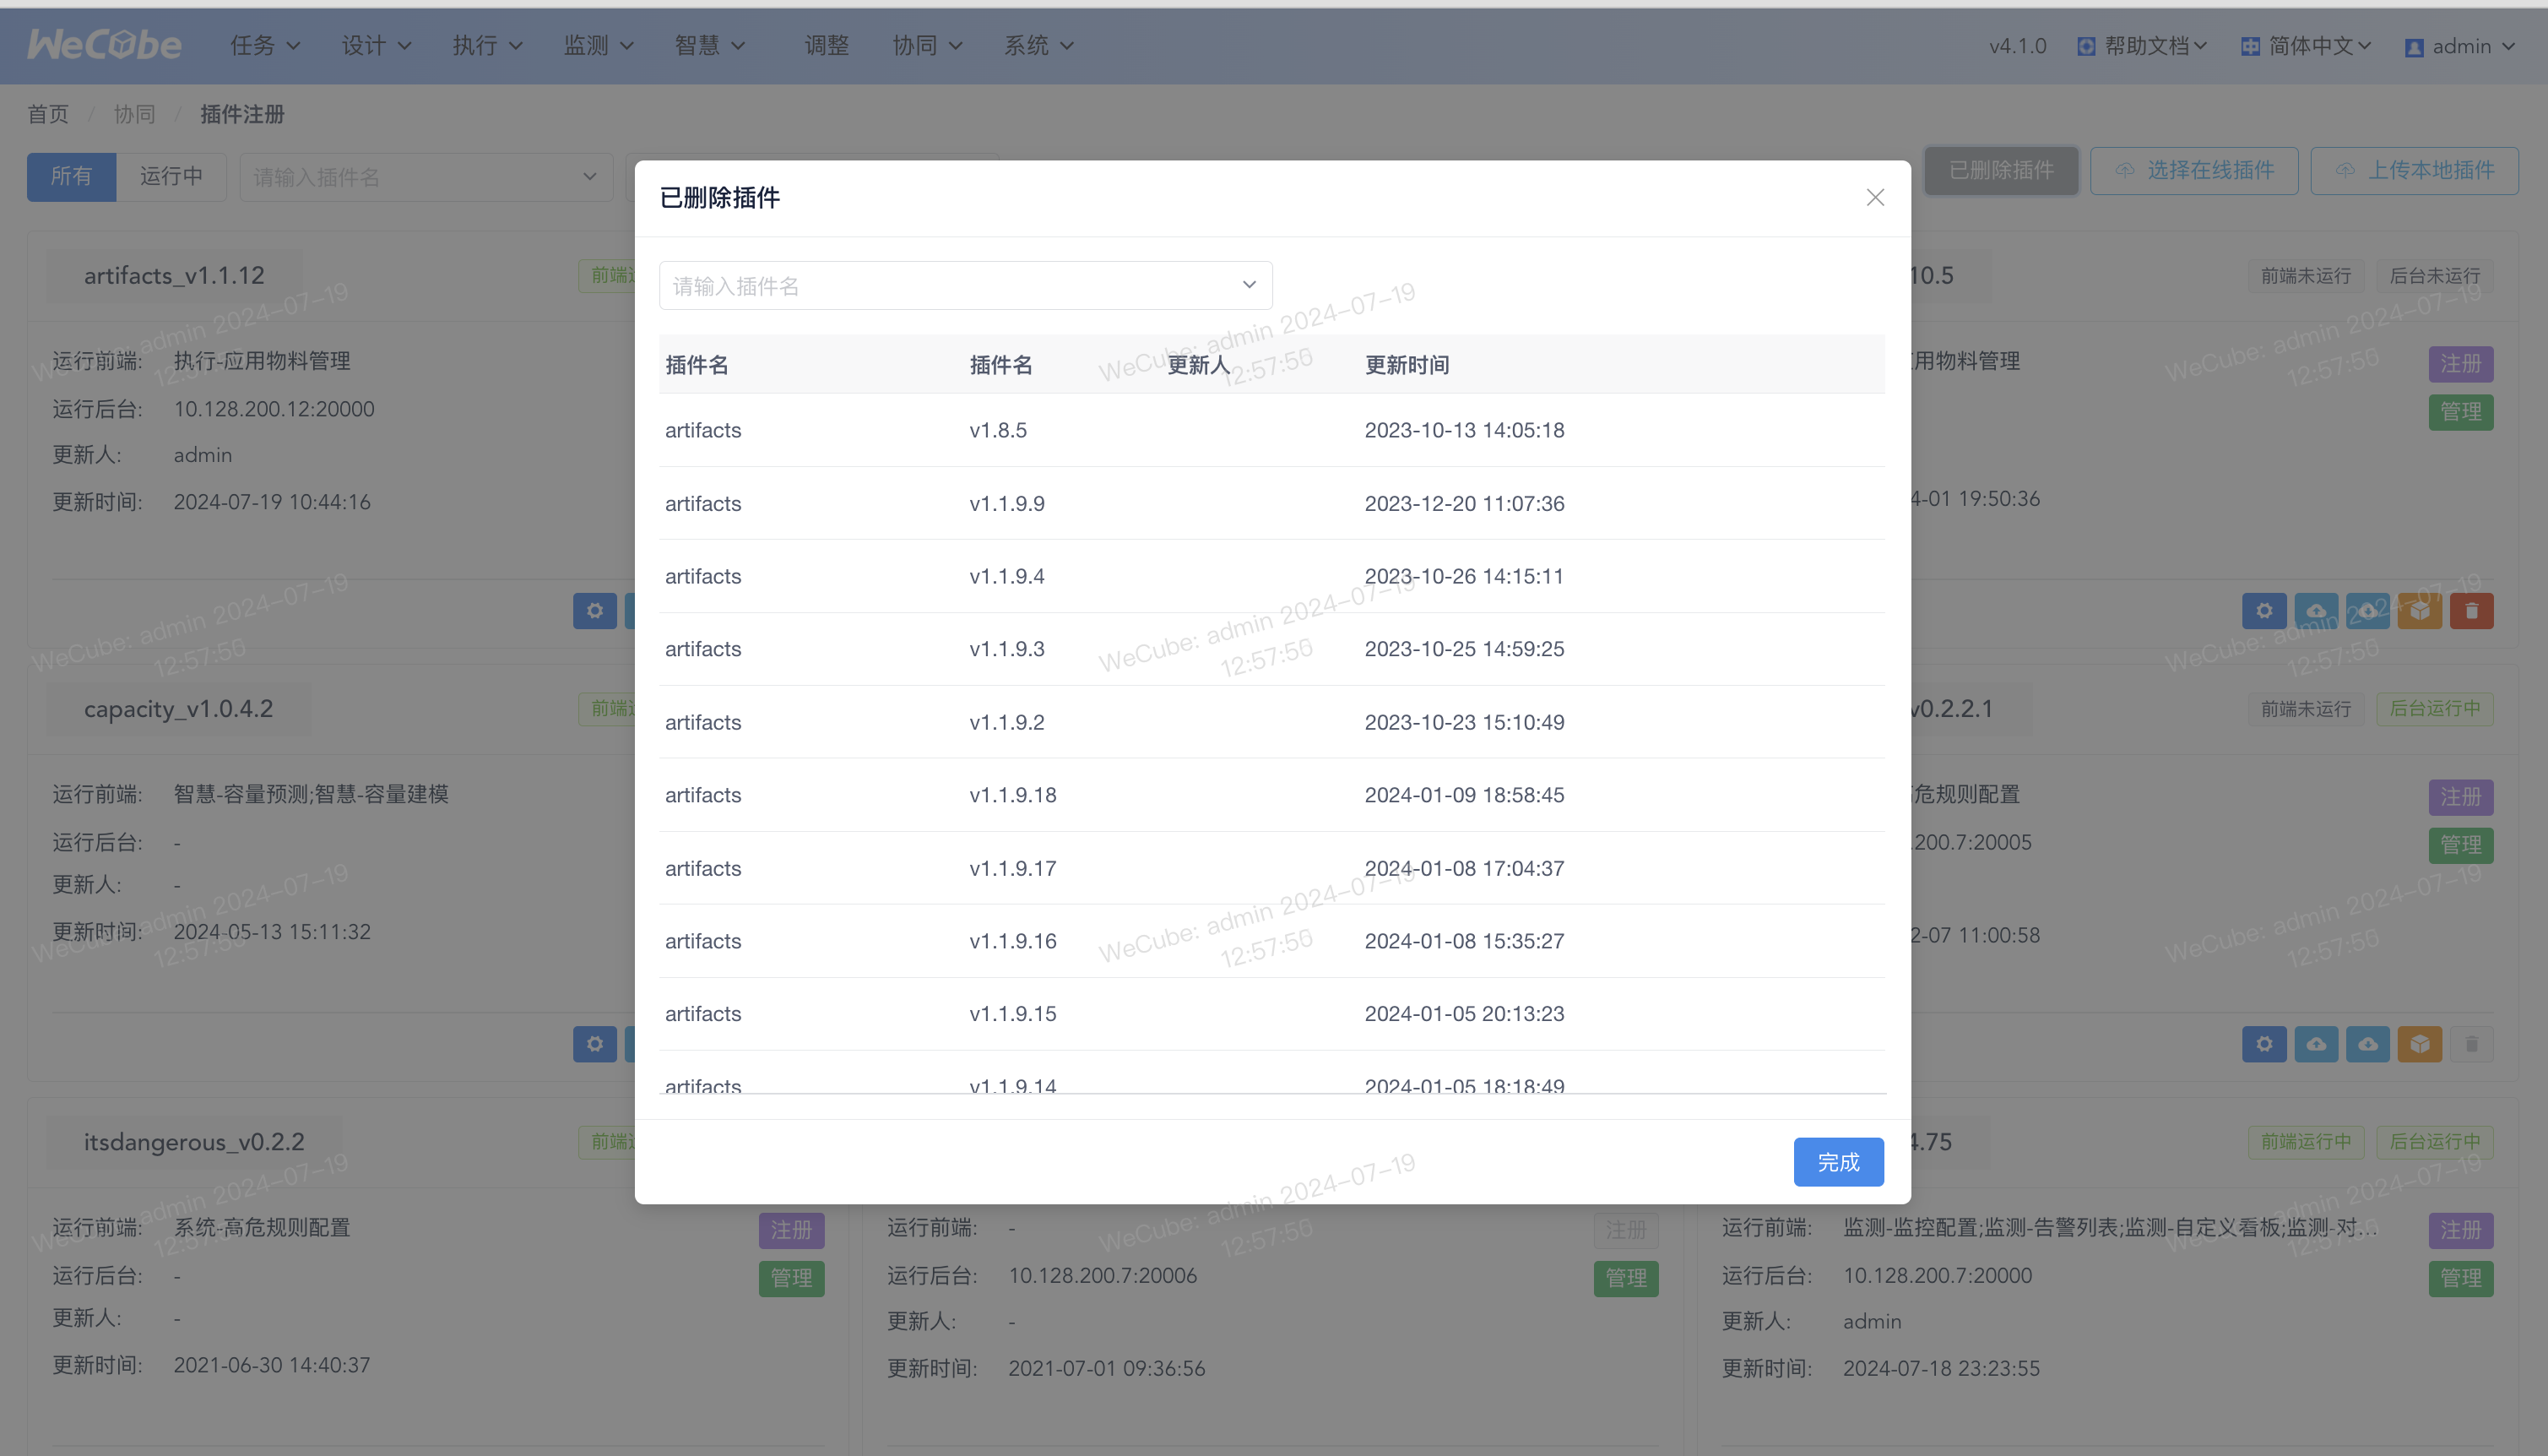Click 管理 in the card updated 2024-07-18 23:23:55

[x=2461, y=1278]
